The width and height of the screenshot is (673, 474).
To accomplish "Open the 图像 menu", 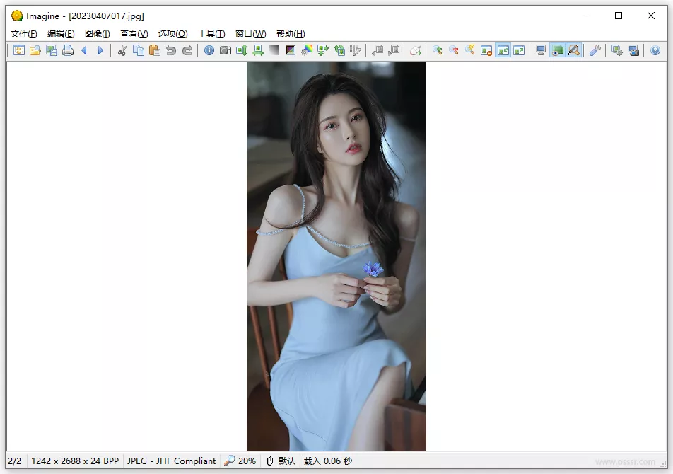I will click(x=97, y=33).
